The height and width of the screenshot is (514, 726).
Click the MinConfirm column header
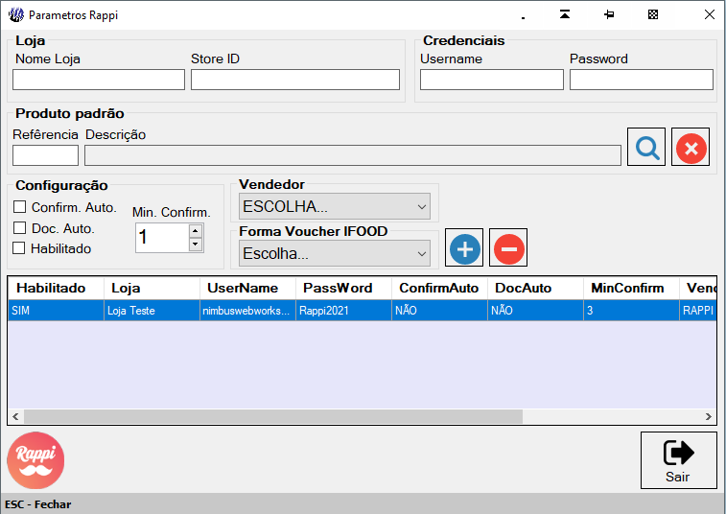[x=631, y=288]
